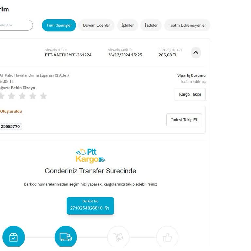Click order date 26/12/2024 15:25
This screenshot has height=251, width=251.
[125, 55]
